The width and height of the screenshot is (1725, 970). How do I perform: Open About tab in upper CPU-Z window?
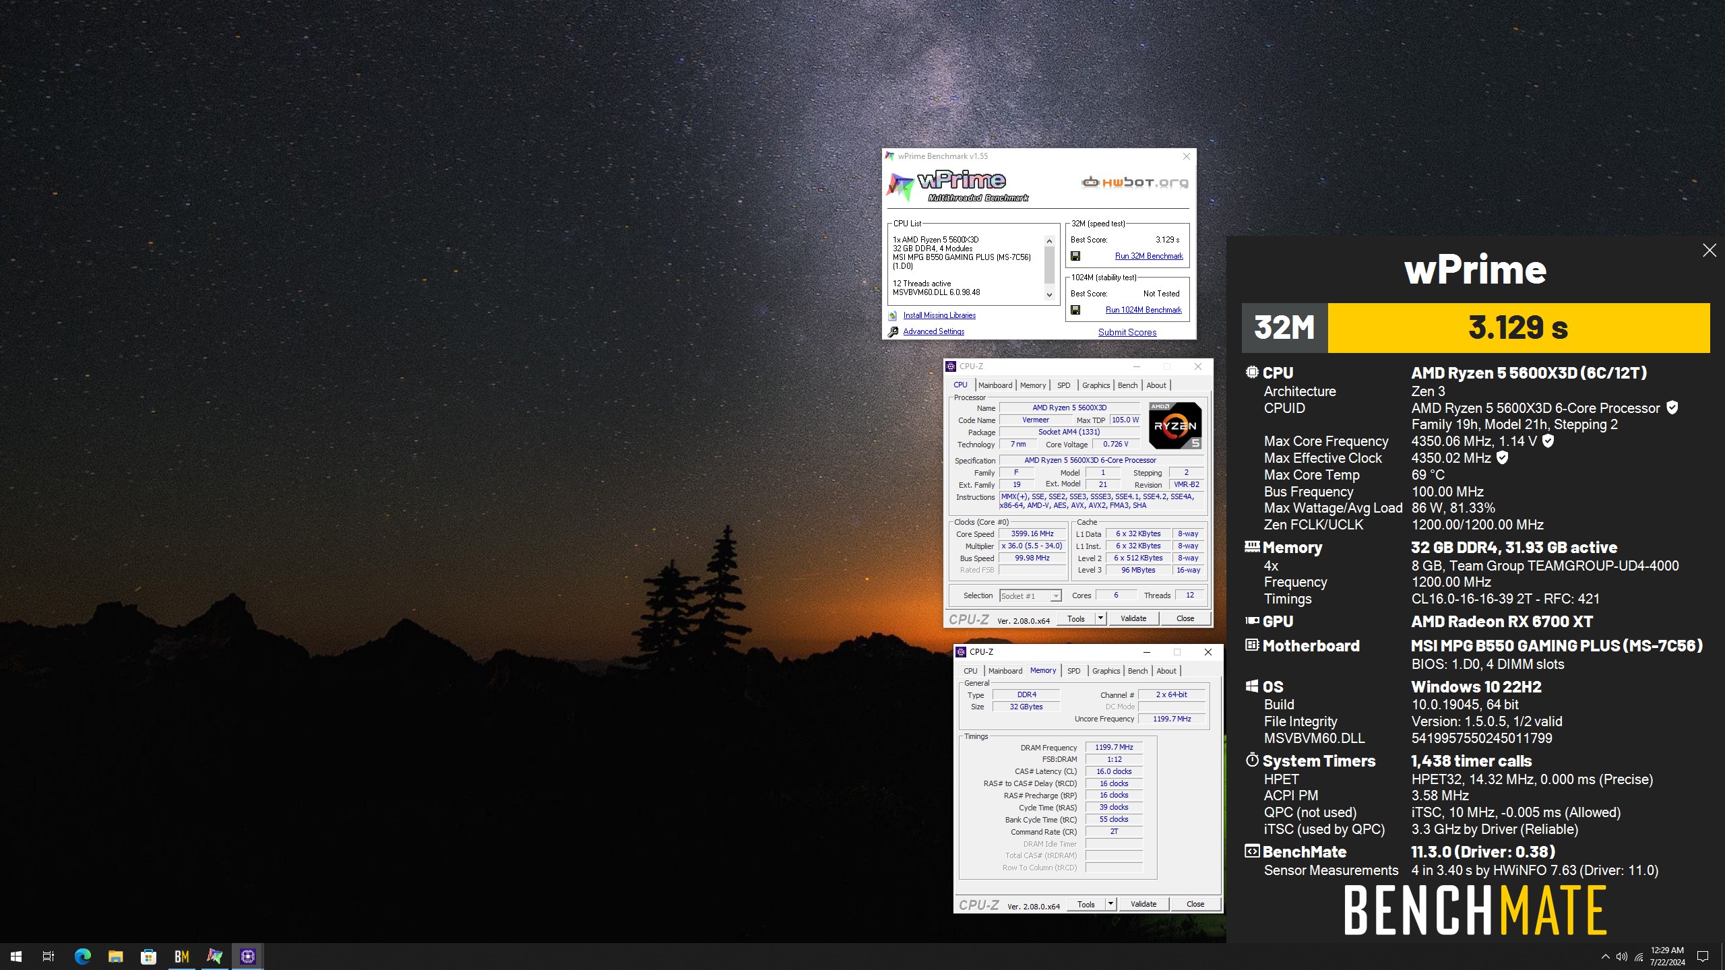coord(1156,385)
